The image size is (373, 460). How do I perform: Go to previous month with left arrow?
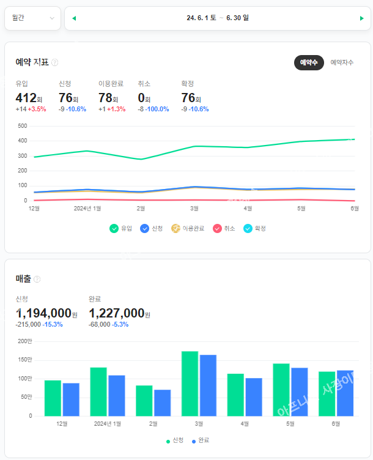(74, 18)
